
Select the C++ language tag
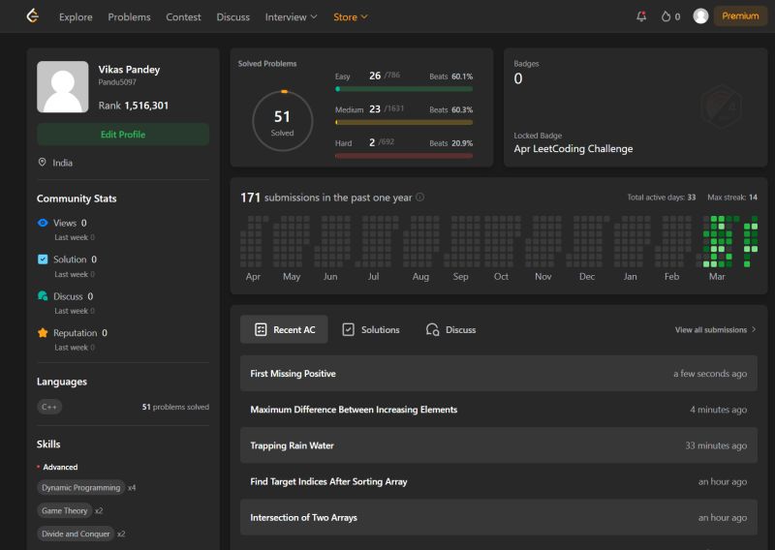(49, 408)
